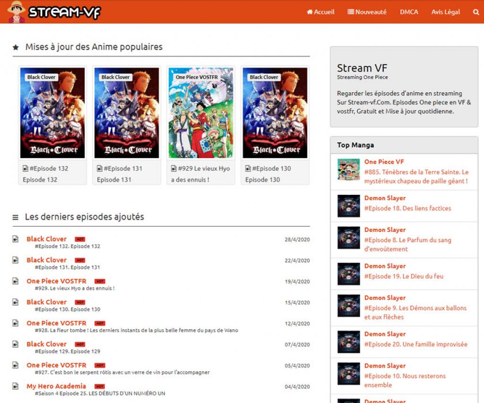The height and width of the screenshot is (403, 484).
Task: Click the file icon next to Black Clover Episode 129
Action: coord(16,344)
